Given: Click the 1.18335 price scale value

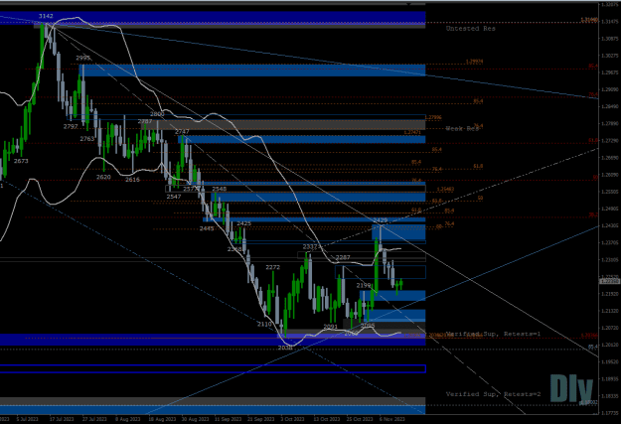Looking at the screenshot, I should pyautogui.click(x=610, y=395).
